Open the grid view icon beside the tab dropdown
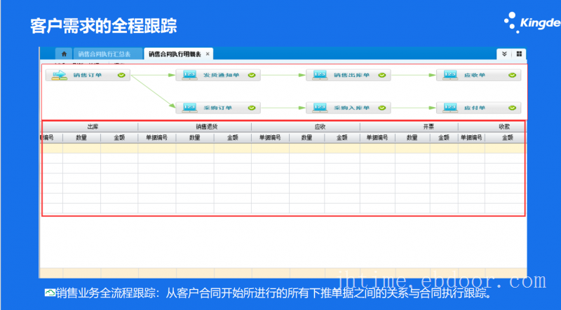Viewport: 561px width, 310px height. click(519, 54)
